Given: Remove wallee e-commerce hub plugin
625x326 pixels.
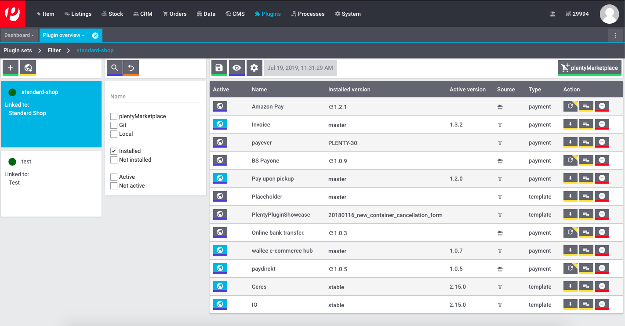Looking at the screenshot, I should click(x=602, y=250).
